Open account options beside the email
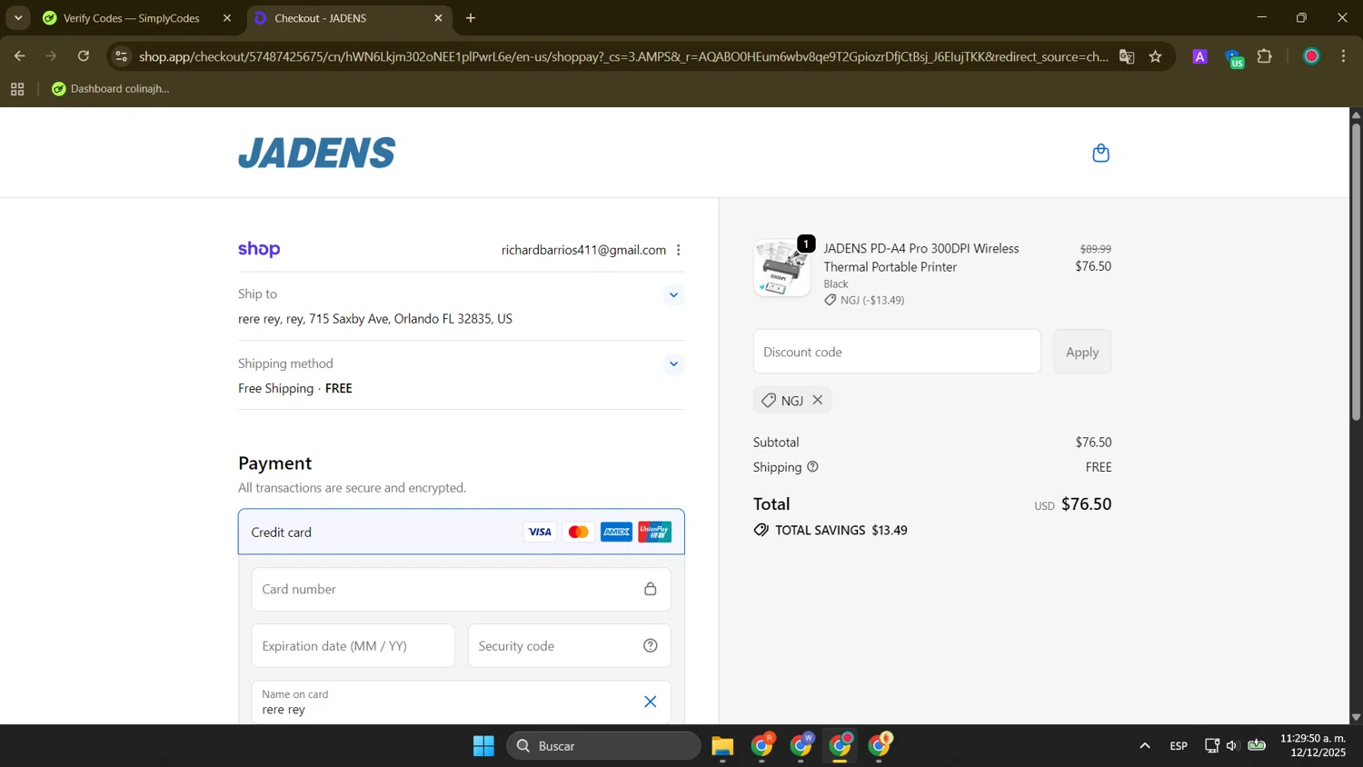Screen dimensions: 1363x767 pos(679,250)
